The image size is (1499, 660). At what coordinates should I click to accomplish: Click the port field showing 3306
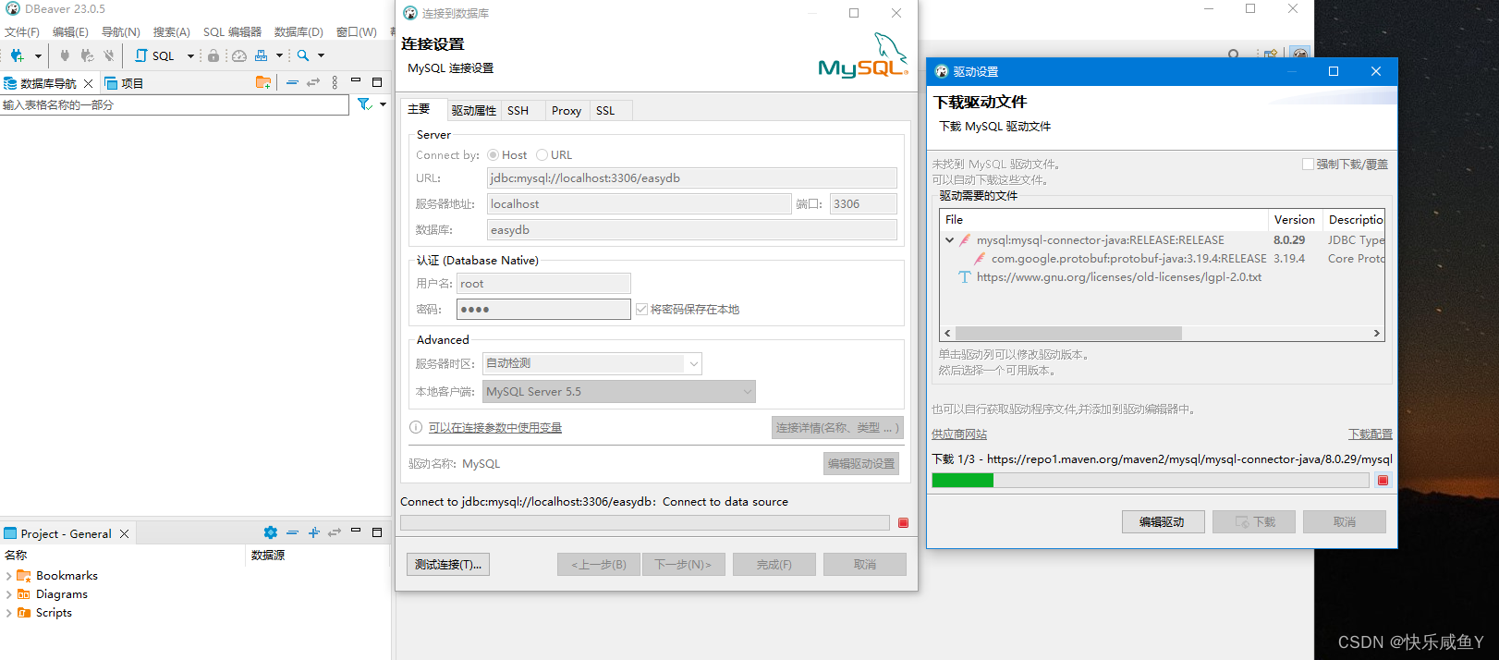pos(863,204)
